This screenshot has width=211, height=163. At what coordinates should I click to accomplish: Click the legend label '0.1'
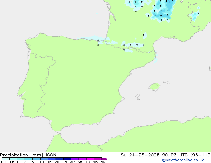[x=4, y=162]
